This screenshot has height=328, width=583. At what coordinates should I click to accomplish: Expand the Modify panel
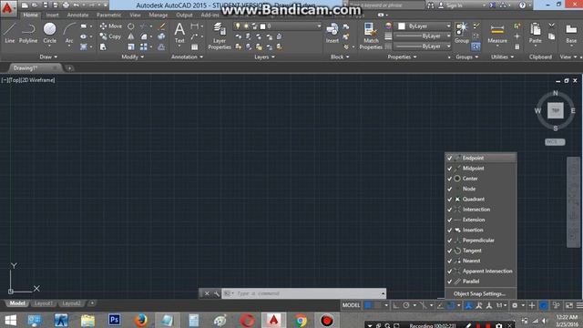point(133,56)
